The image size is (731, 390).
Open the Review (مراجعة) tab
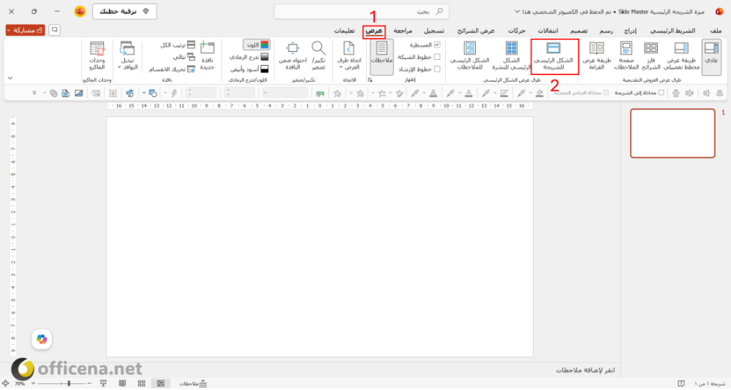pos(403,31)
